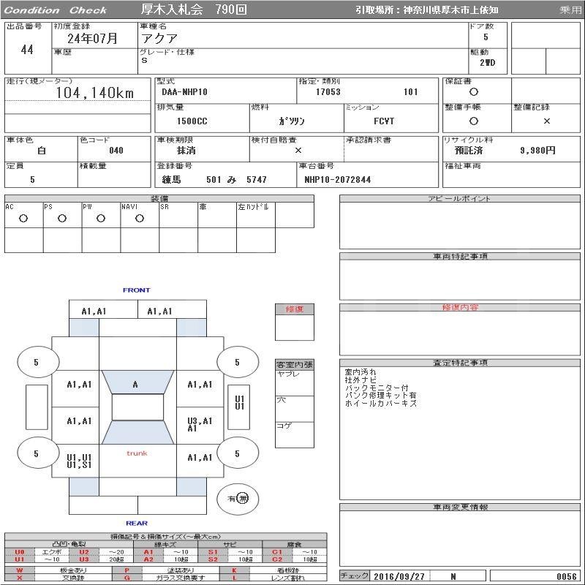The height and width of the screenshot is (585, 585).
Task: Click the 'trunk' label on the diagram
Action: [137, 453]
